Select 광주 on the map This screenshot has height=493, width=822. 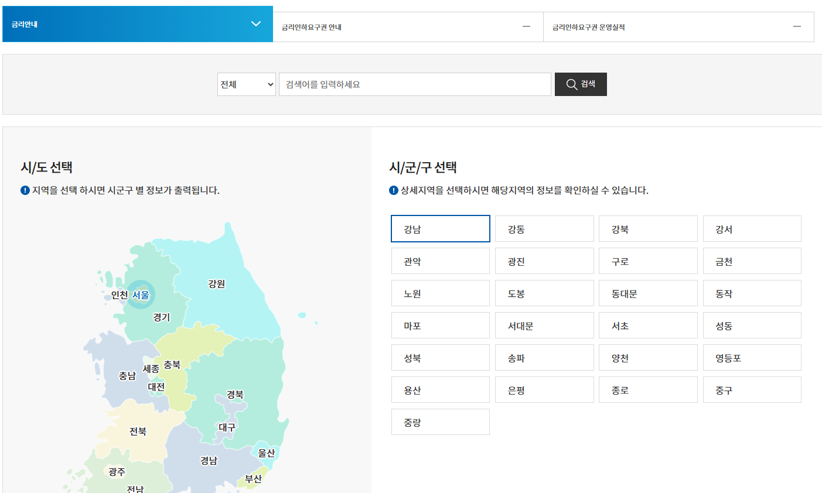[117, 472]
